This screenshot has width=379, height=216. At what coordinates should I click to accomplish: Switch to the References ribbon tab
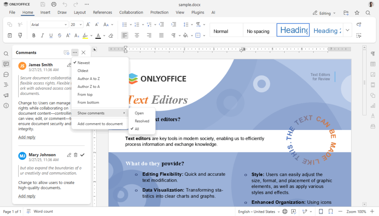[103, 12]
